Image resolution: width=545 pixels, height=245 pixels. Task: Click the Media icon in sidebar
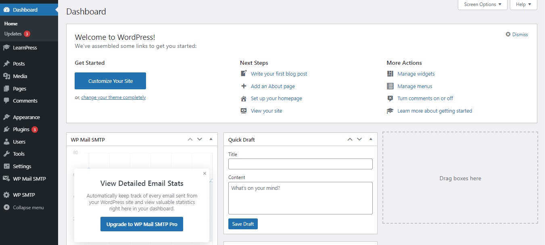coord(6,76)
